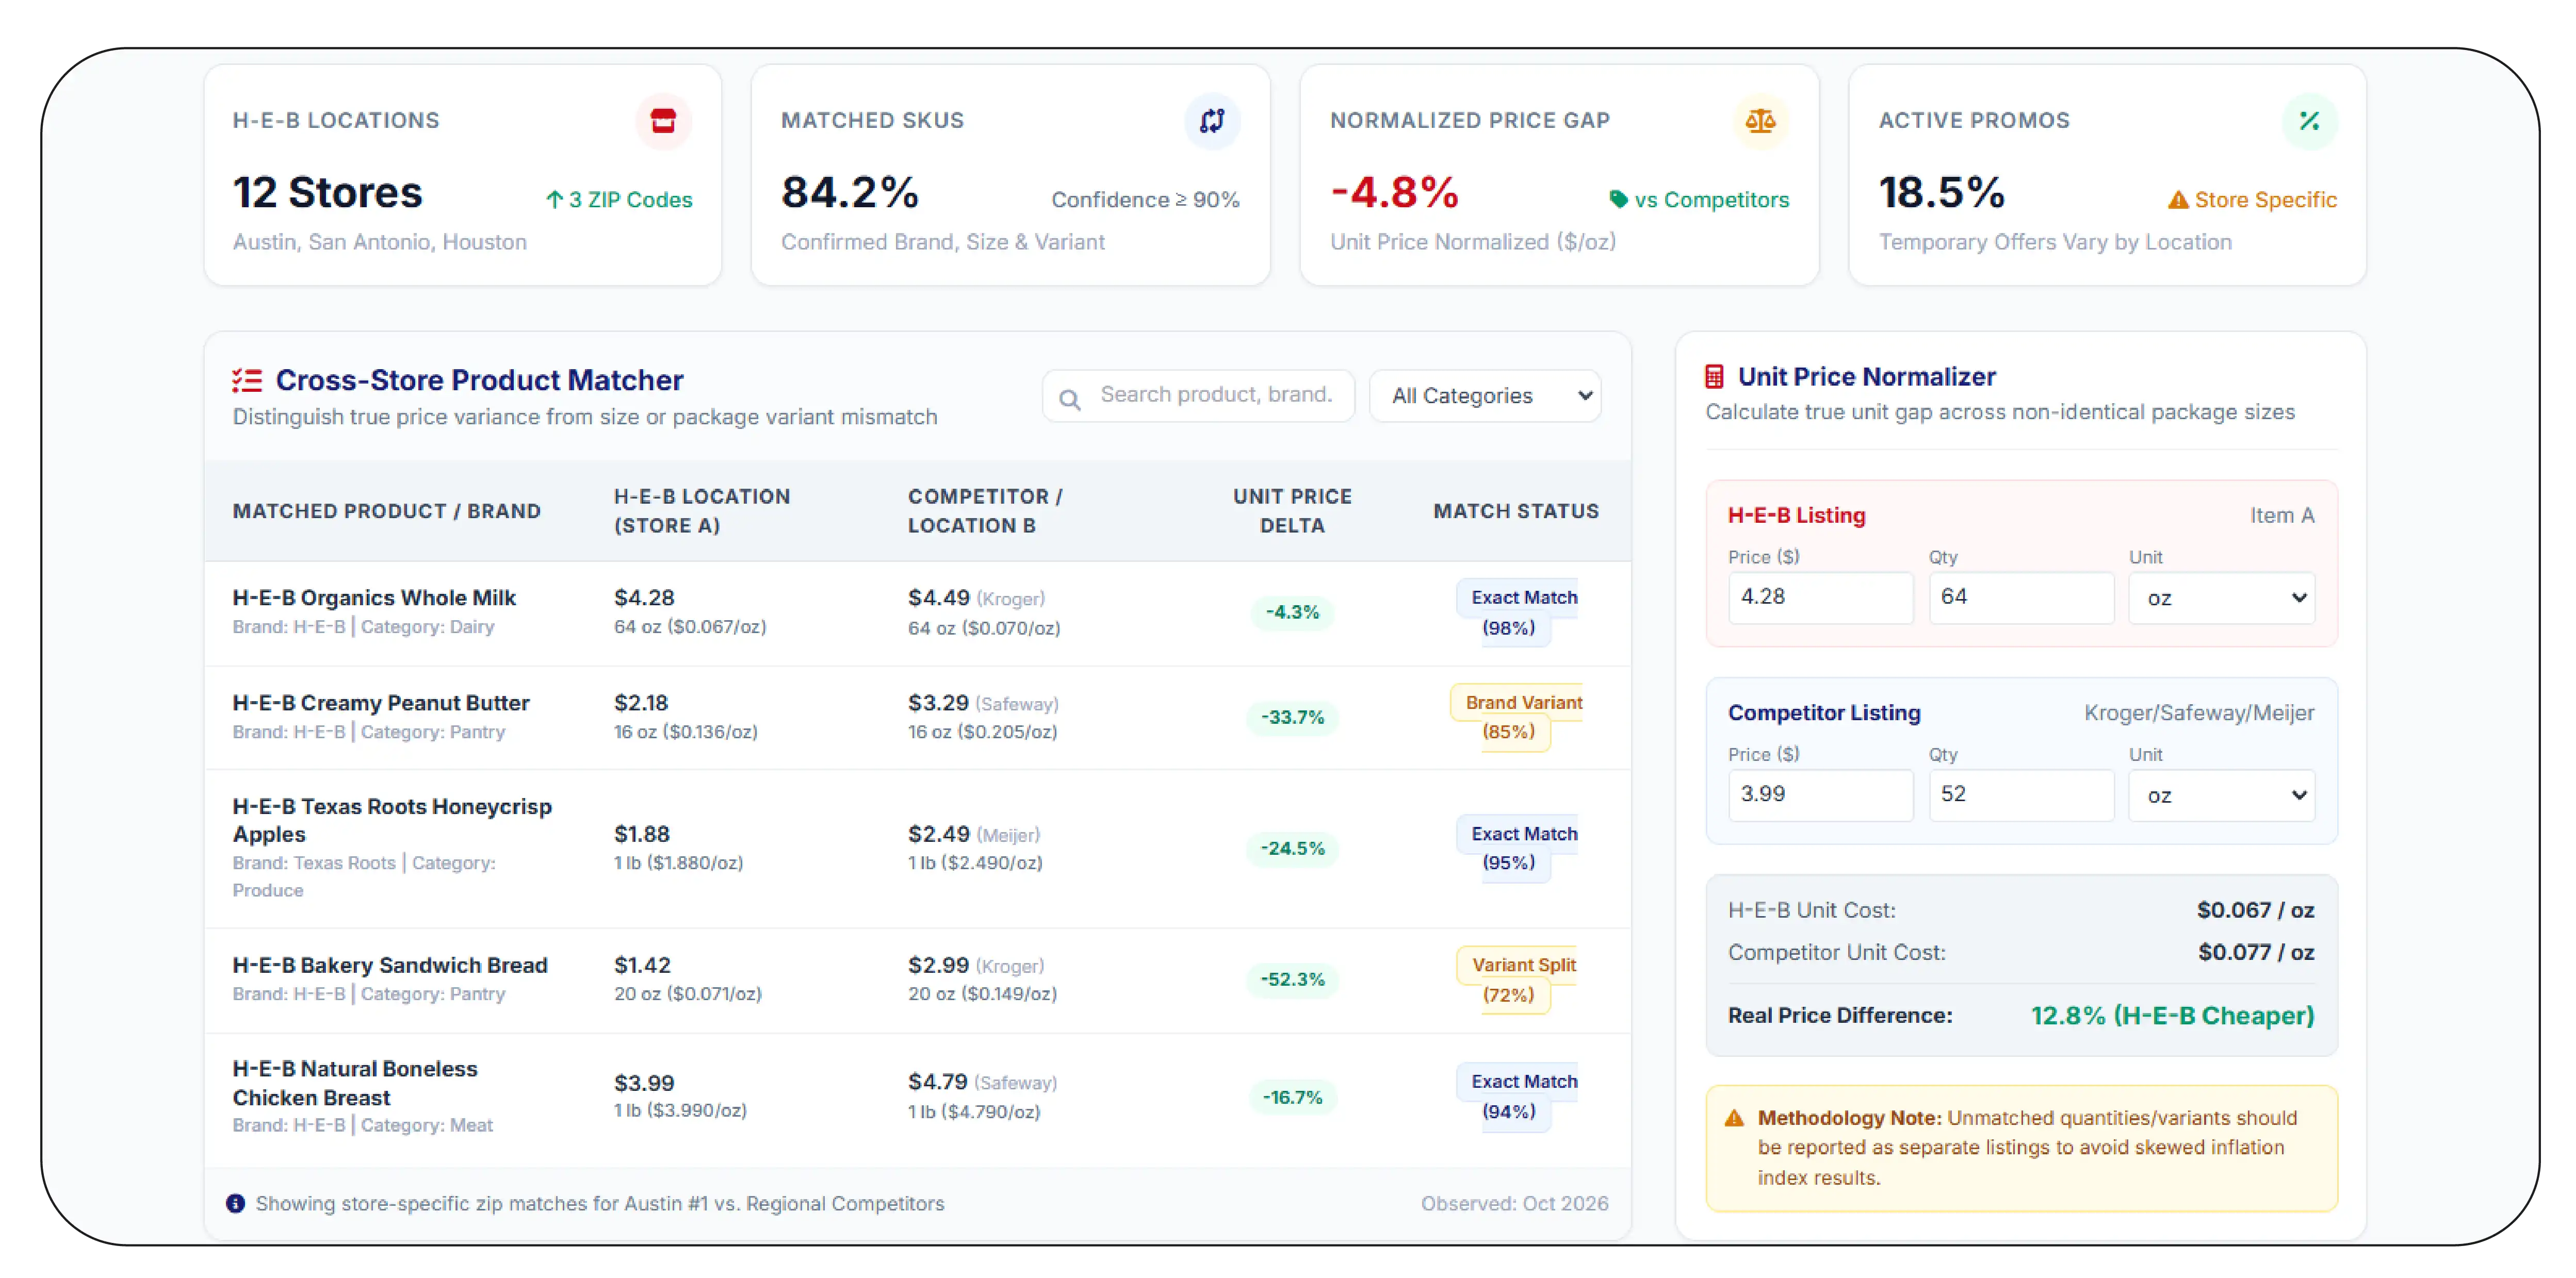Click the info icon in the table footer
The height and width of the screenshot is (1278, 2576).
235,1203
